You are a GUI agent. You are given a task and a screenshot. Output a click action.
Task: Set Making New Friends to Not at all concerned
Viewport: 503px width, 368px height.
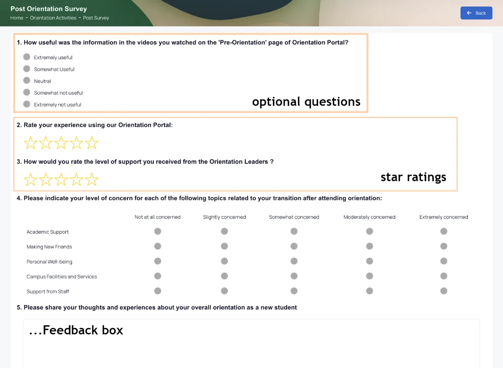click(158, 246)
